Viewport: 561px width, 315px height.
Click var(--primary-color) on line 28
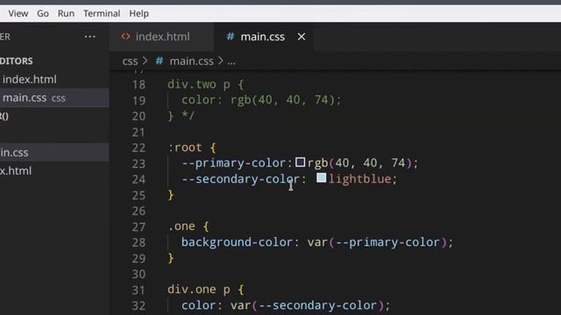point(377,242)
